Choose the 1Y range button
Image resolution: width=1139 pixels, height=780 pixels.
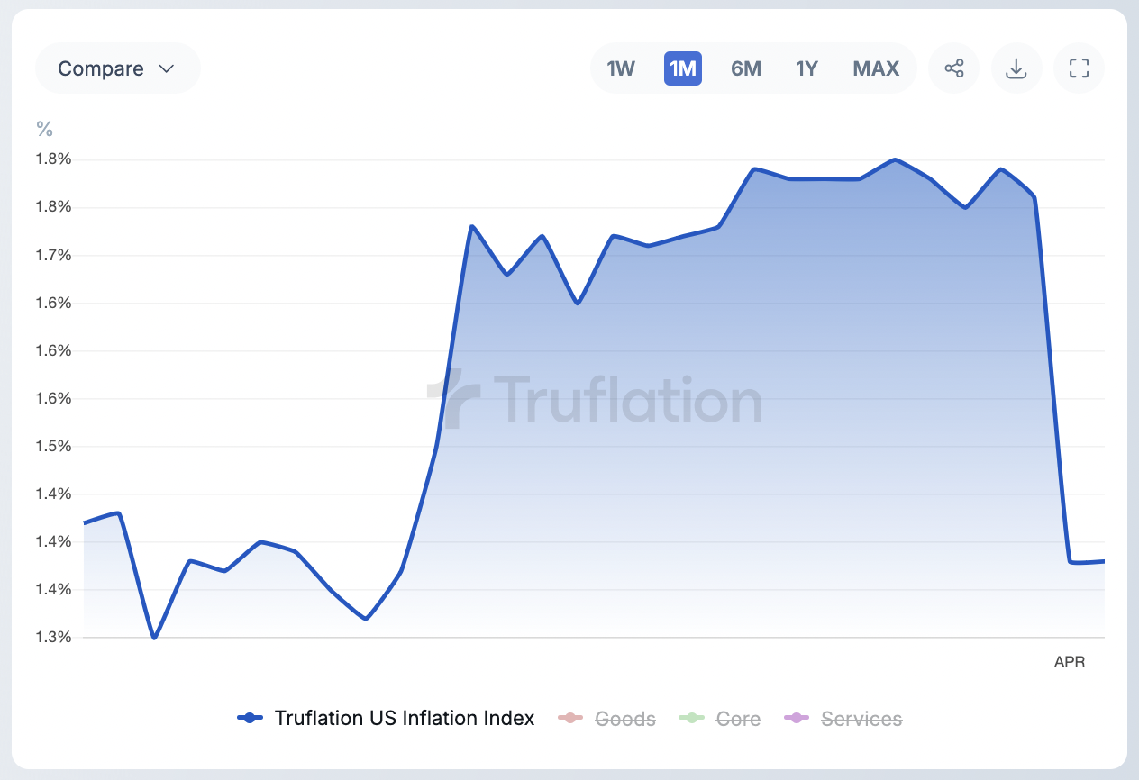tap(806, 68)
